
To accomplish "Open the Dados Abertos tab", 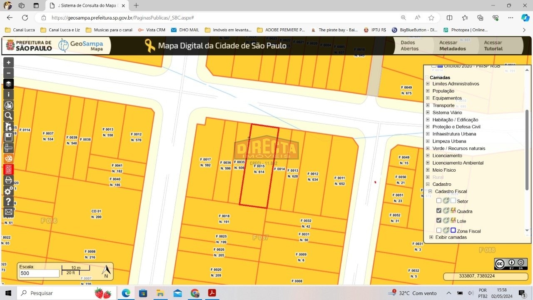I will coord(410,45).
